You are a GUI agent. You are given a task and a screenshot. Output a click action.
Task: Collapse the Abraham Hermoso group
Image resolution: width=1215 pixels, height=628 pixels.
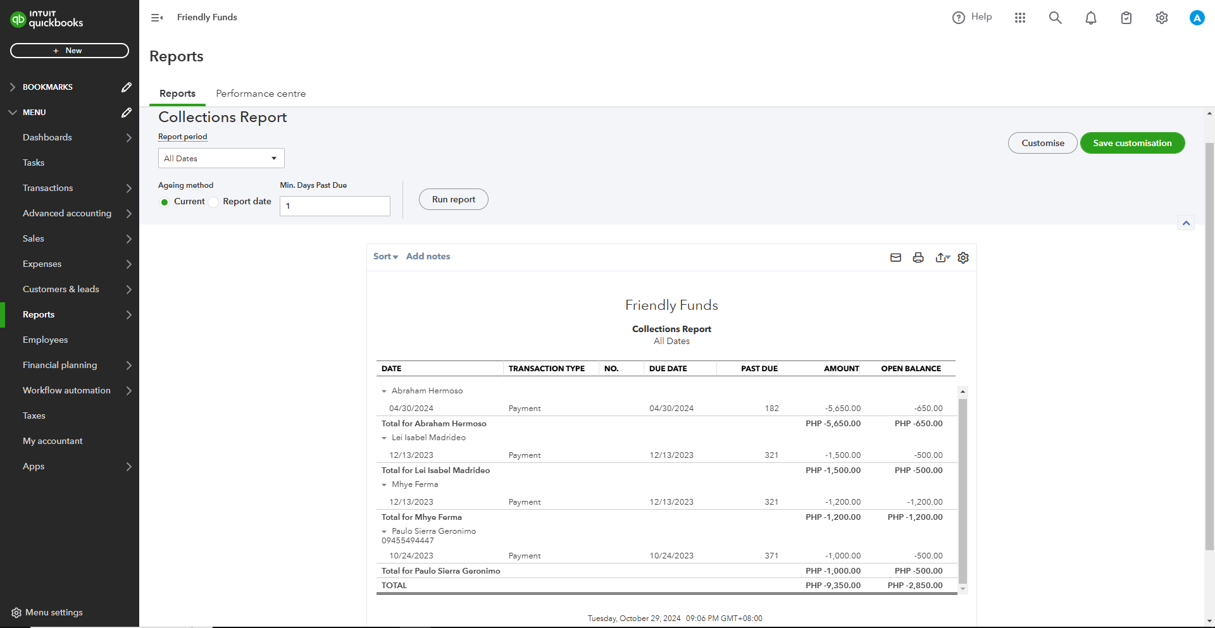pos(384,391)
